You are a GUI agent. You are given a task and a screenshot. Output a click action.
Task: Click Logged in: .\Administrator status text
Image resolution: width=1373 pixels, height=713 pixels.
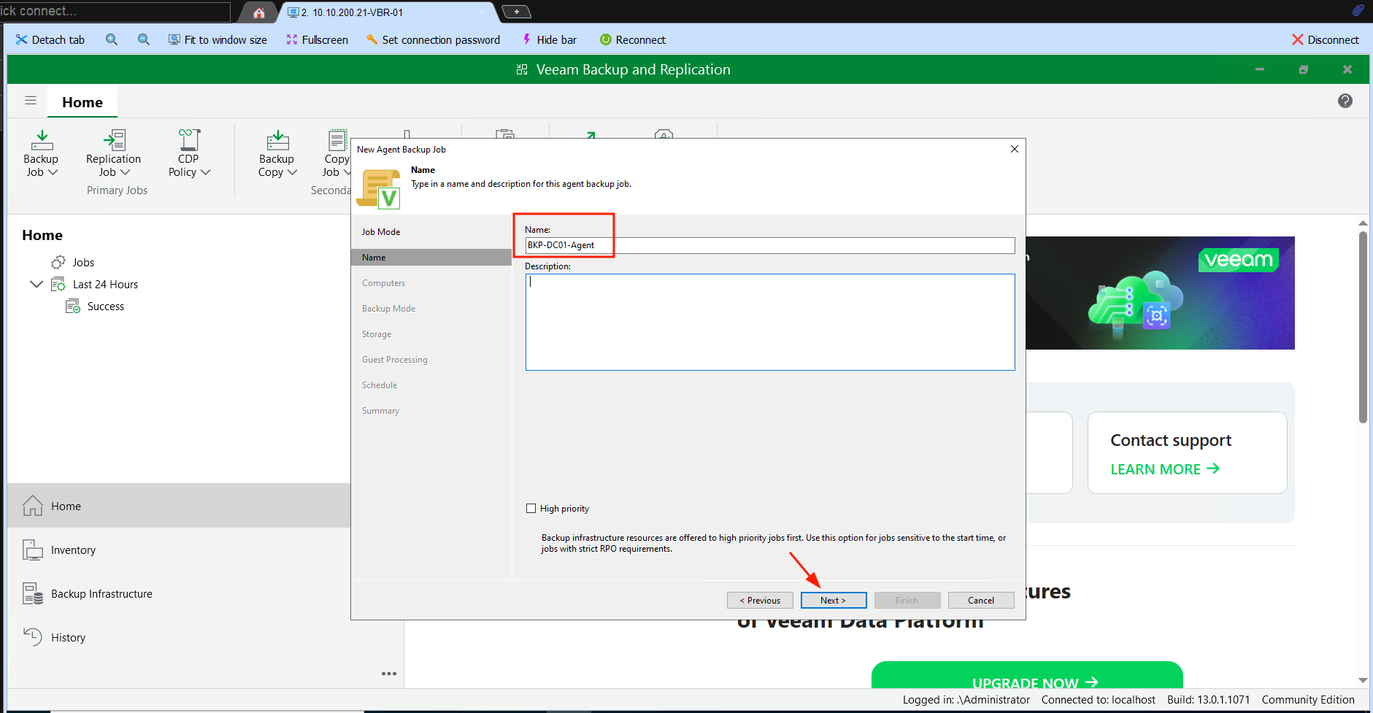point(966,699)
